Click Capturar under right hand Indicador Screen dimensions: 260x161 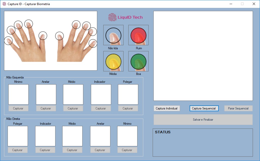[45, 150]
